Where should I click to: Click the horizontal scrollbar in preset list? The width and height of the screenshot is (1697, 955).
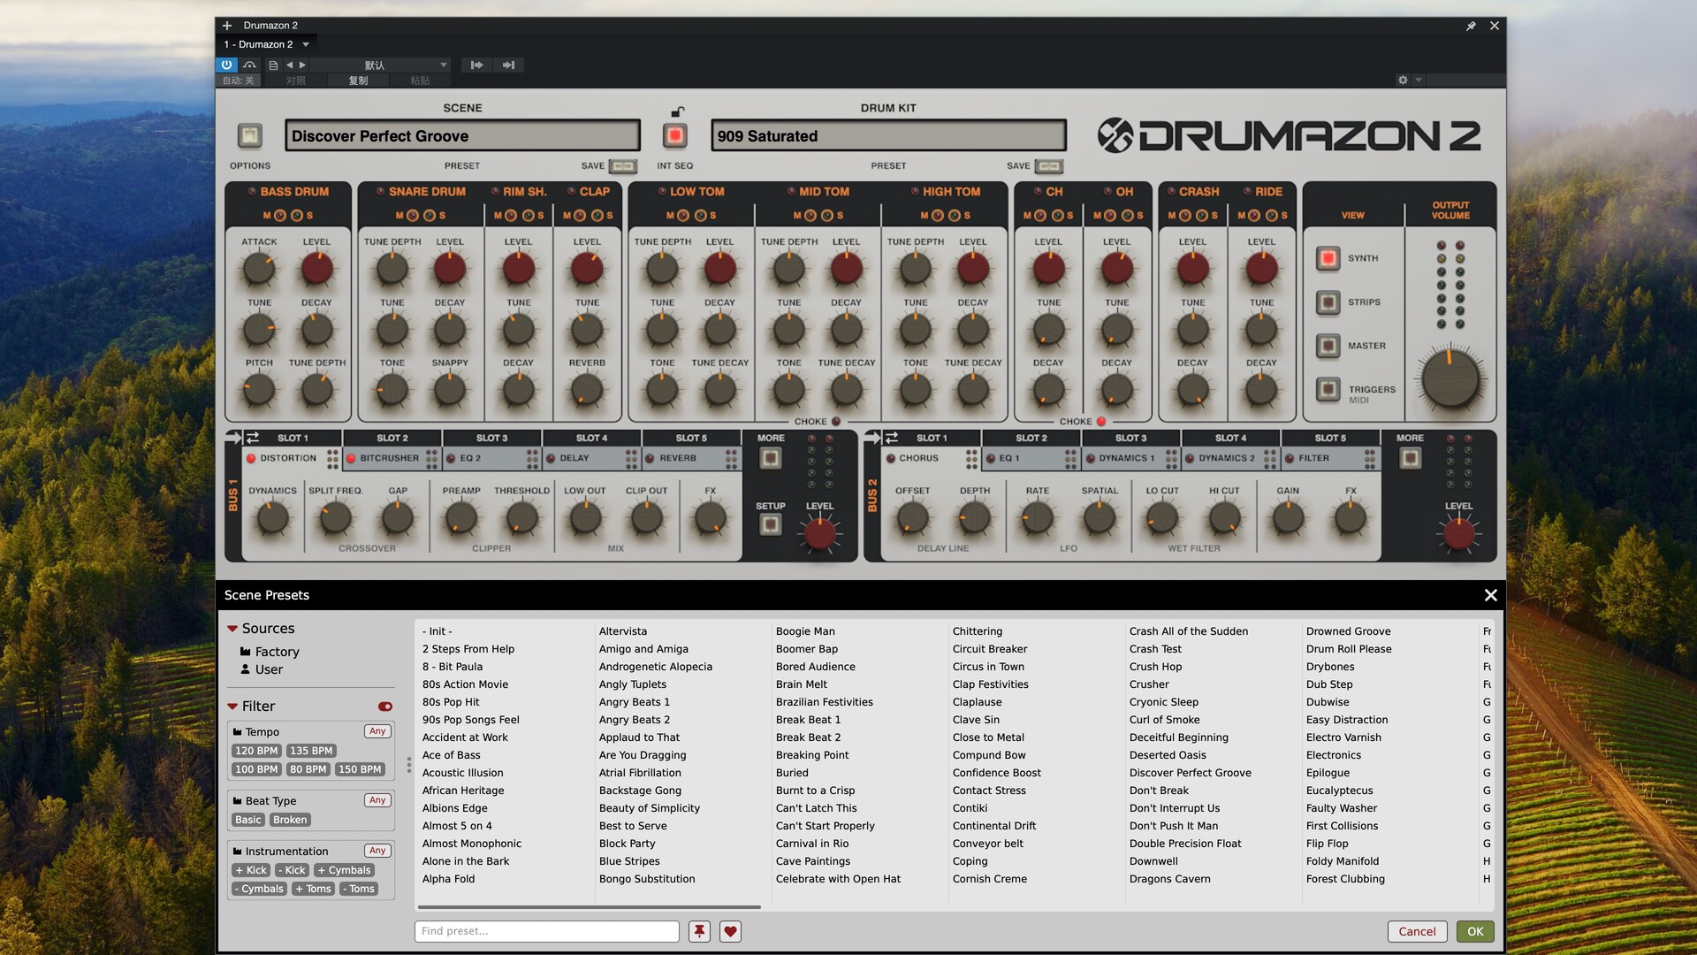[x=590, y=906]
